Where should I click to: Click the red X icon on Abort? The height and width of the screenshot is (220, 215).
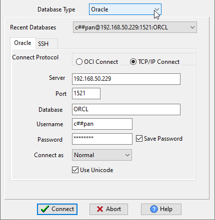pyautogui.click(x=100, y=209)
